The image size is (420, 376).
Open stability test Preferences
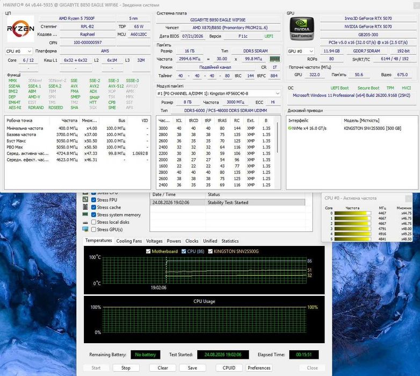(259, 368)
